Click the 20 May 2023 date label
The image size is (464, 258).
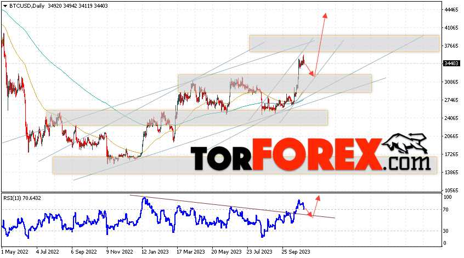pos(227,252)
